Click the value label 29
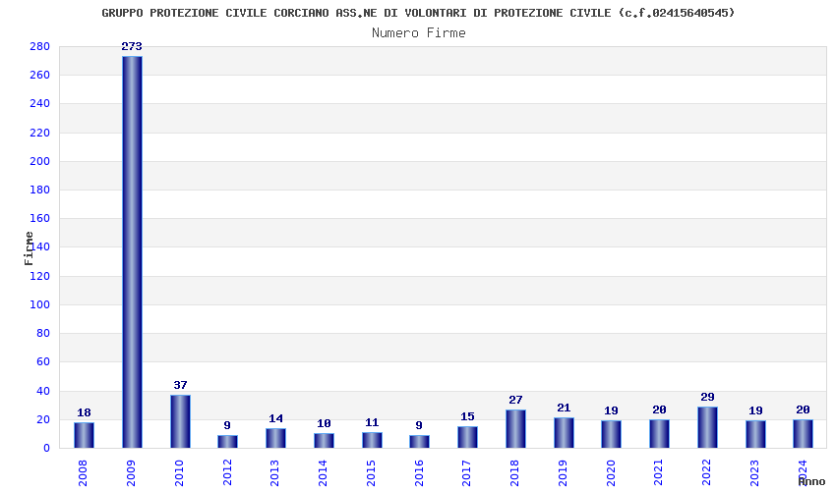The image size is (836, 491). 707,398
